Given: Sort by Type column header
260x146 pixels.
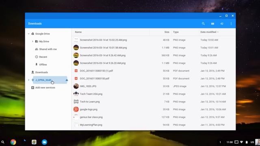Looking at the screenshot, I should (176, 32).
